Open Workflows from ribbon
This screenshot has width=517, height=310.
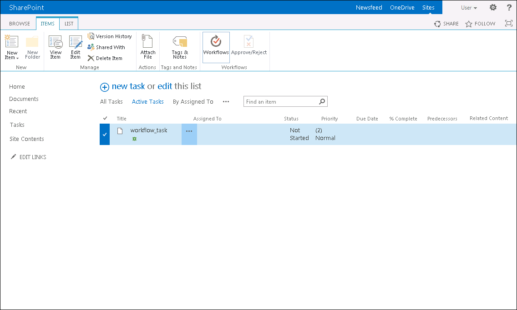[x=216, y=47]
